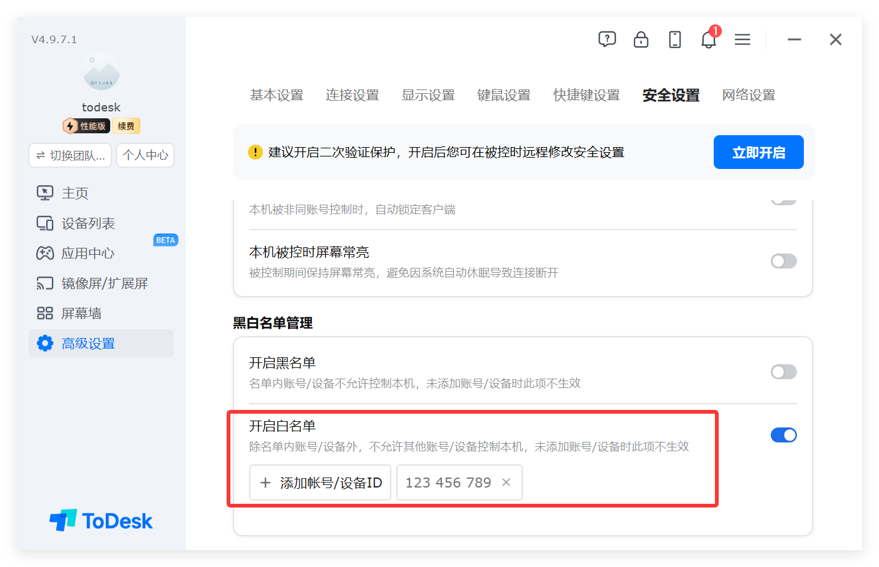Click the BETA badge
The image size is (879, 567).
(165, 240)
